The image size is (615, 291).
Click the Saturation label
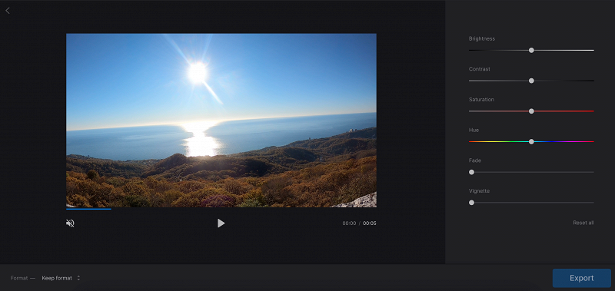481,100
